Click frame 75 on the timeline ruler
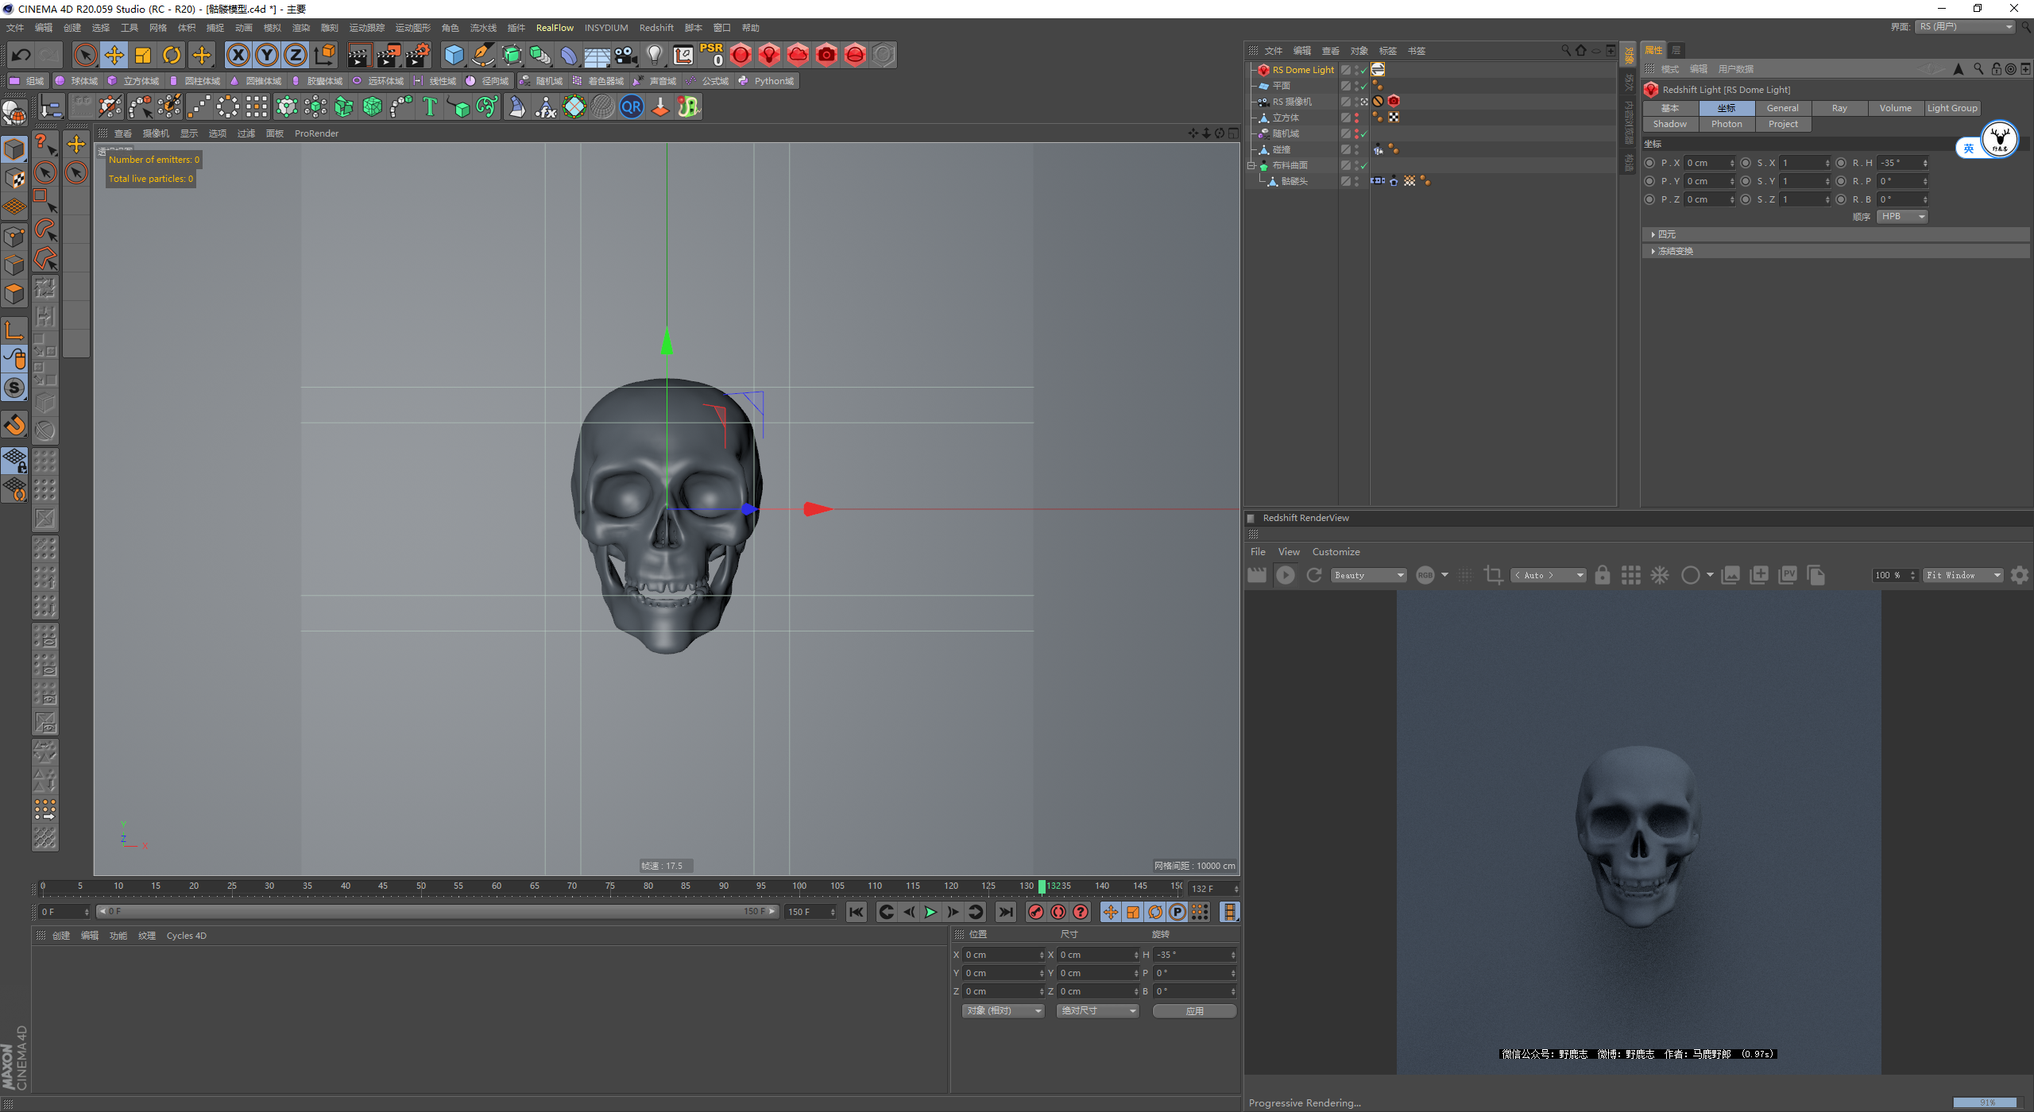Screen dimensions: 2034x1112 610,886
